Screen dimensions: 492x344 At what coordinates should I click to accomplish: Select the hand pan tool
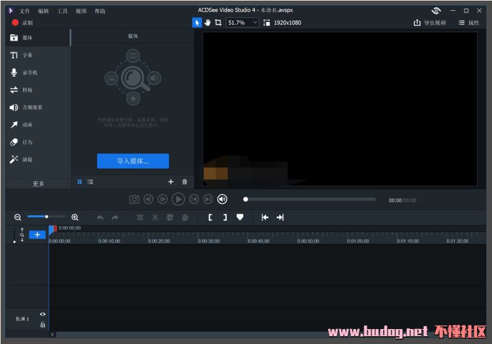(x=207, y=23)
